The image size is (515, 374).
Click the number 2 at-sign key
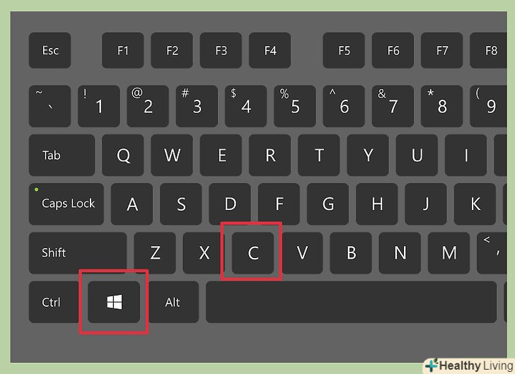click(148, 106)
